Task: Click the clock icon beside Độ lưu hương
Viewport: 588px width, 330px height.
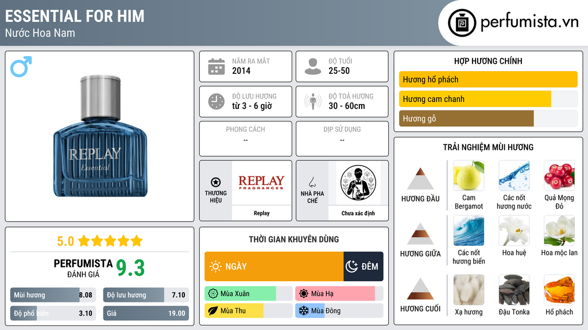Action: [216, 101]
